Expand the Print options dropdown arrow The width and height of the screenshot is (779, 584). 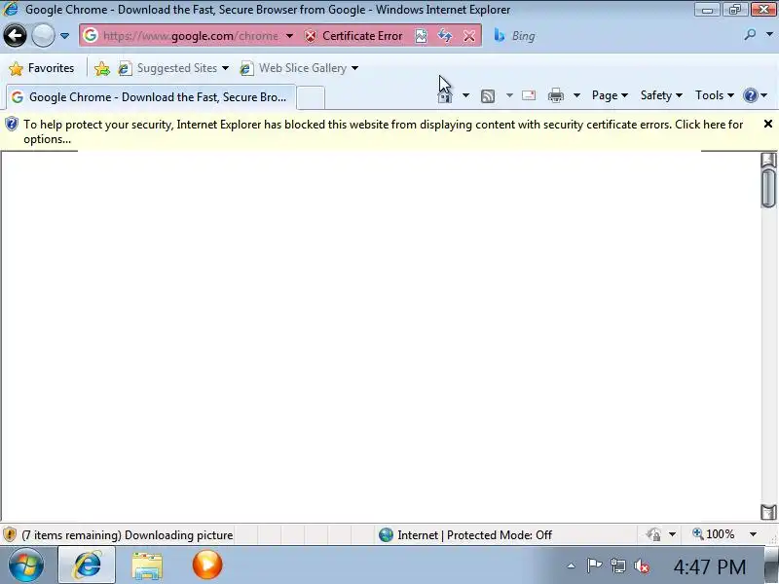click(576, 95)
